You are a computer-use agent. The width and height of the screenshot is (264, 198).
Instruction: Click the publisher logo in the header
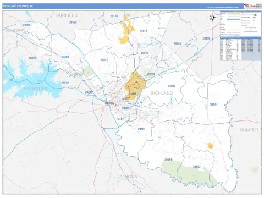point(252,6)
